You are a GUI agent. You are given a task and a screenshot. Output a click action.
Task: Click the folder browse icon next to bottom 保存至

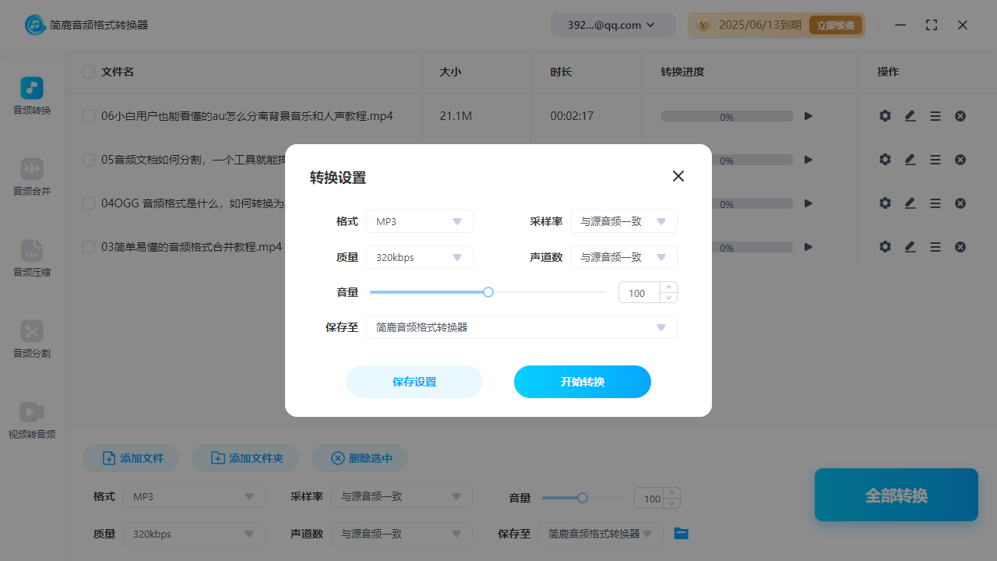coord(681,534)
